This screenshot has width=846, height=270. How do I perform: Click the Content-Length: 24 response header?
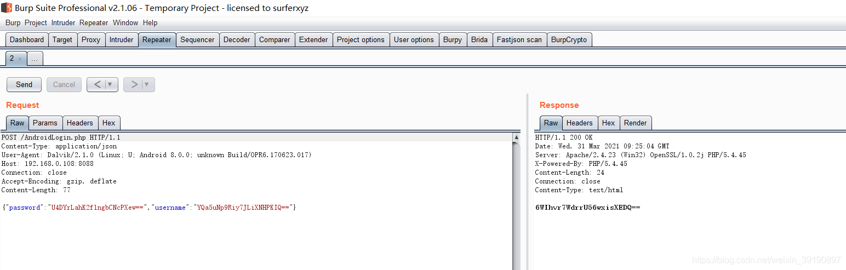pyautogui.click(x=570, y=173)
